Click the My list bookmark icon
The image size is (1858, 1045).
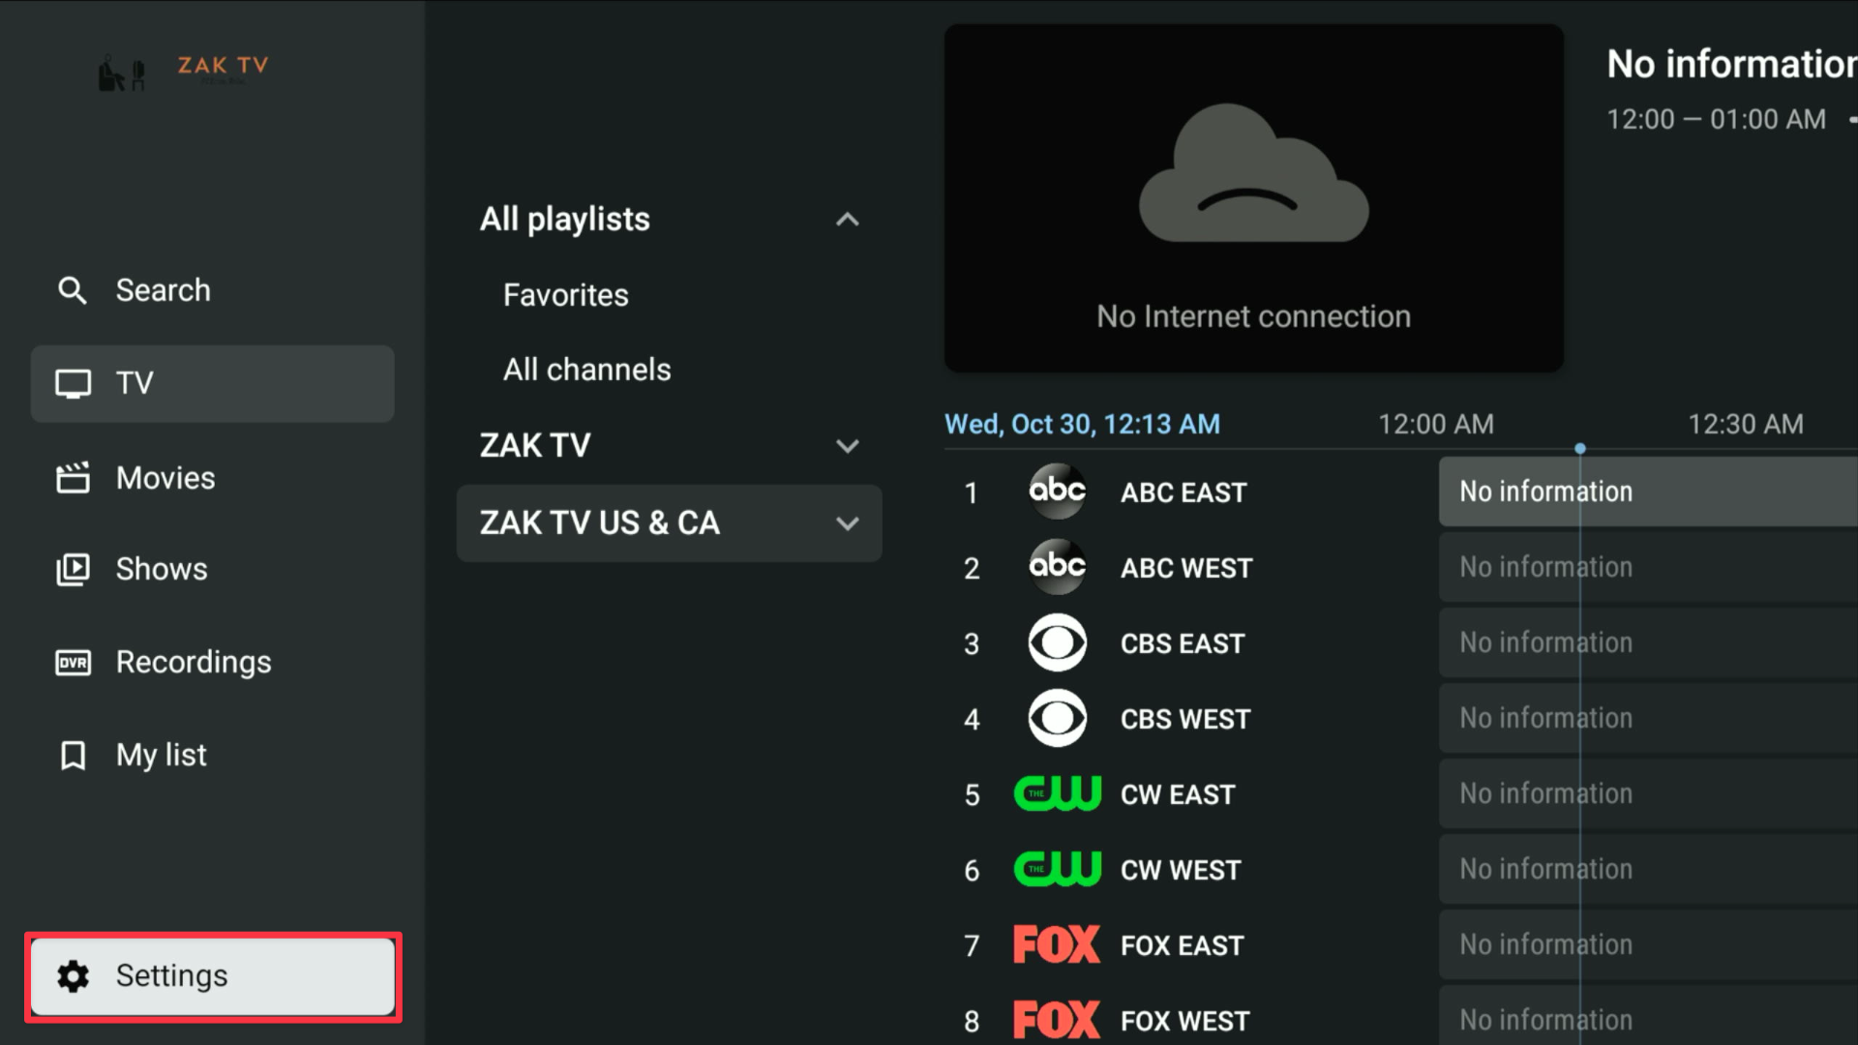(73, 755)
